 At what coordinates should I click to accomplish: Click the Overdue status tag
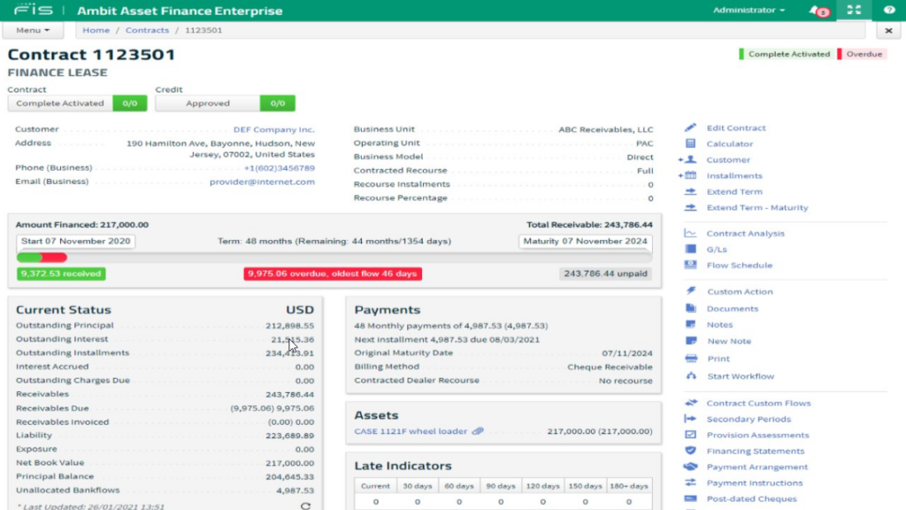[864, 54]
